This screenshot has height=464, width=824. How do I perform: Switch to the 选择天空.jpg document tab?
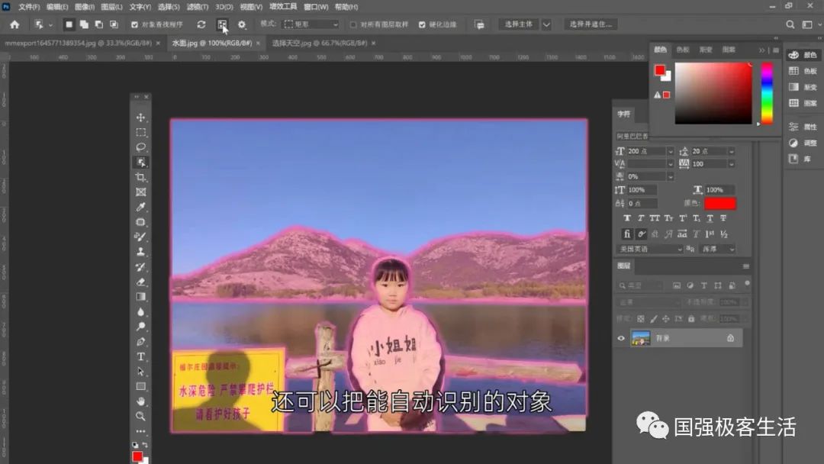(320, 43)
